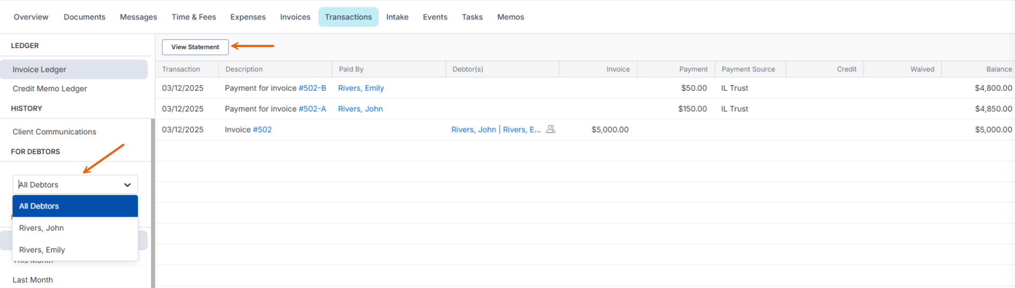The image size is (1015, 288).
Task: Click the invoice #502 link
Action: (262, 130)
